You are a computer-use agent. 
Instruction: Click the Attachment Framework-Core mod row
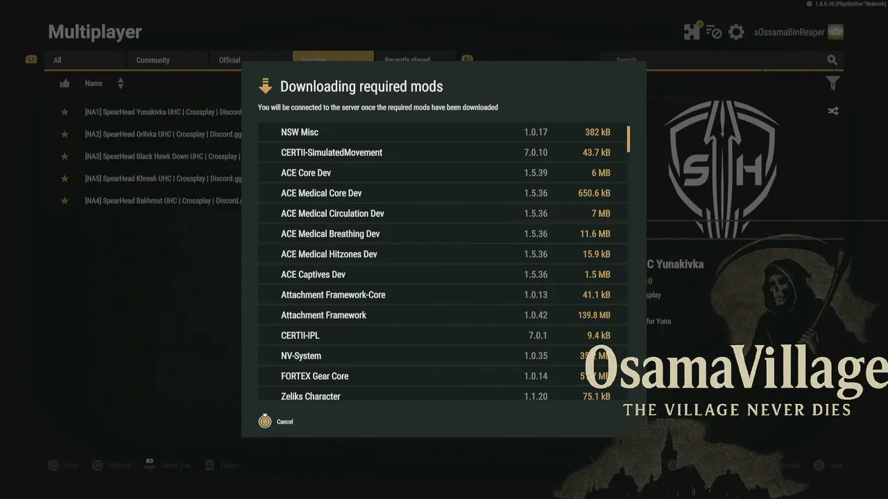point(442,295)
